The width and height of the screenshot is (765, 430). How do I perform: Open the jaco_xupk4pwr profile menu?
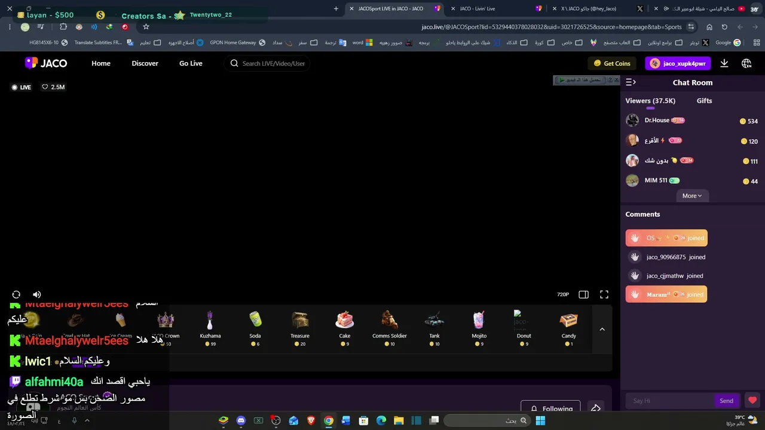pos(678,63)
